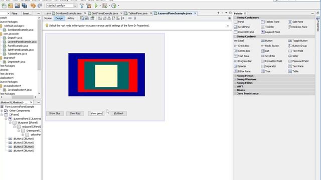This screenshot has height=180, width=321.
Task: Click the New Project toolbar icon
Action: point(11,5)
